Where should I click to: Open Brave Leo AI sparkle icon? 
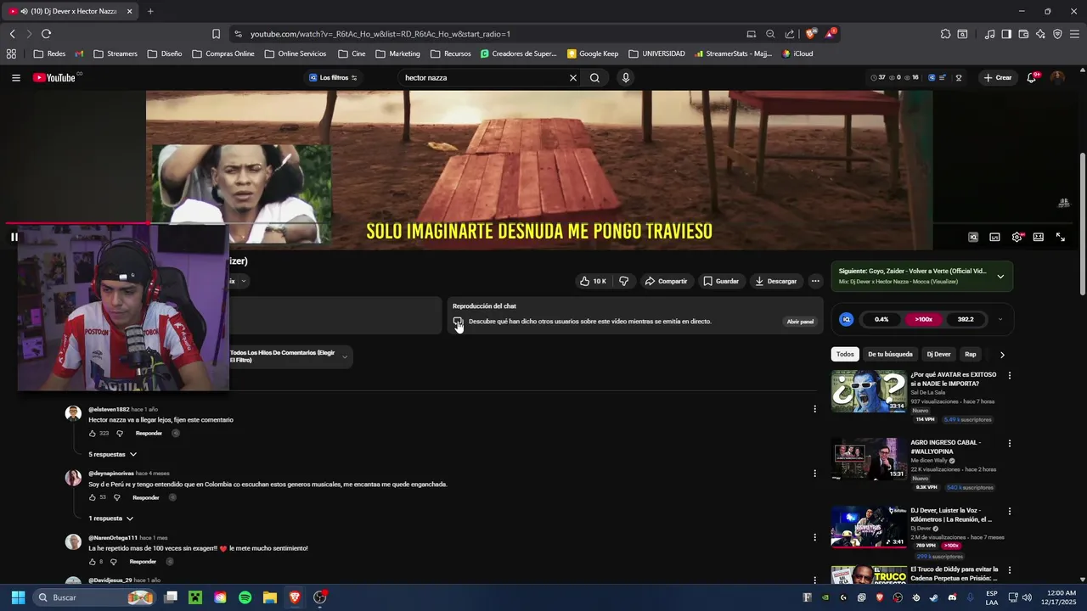[1040, 34]
